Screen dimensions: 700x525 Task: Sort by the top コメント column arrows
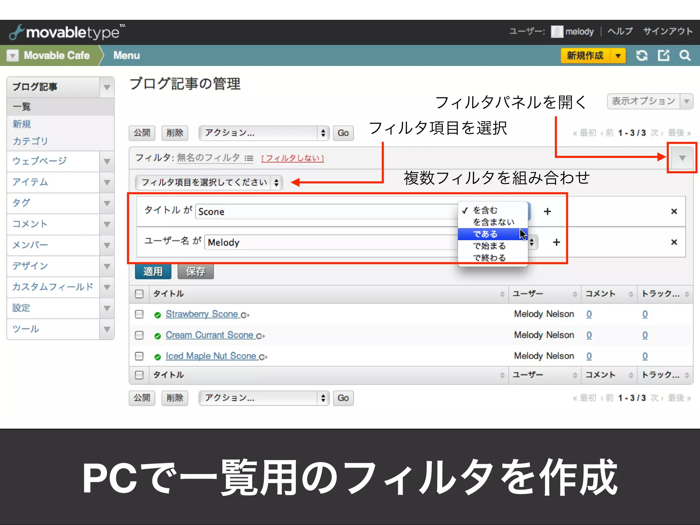(x=631, y=294)
